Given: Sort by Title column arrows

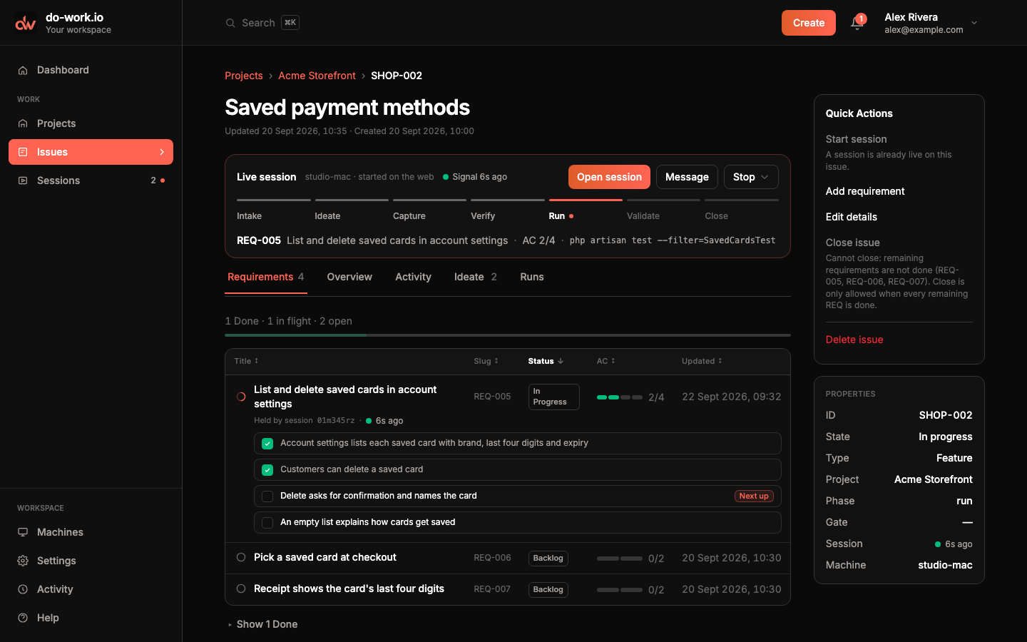Looking at the screenshot, I should (256, 361).
